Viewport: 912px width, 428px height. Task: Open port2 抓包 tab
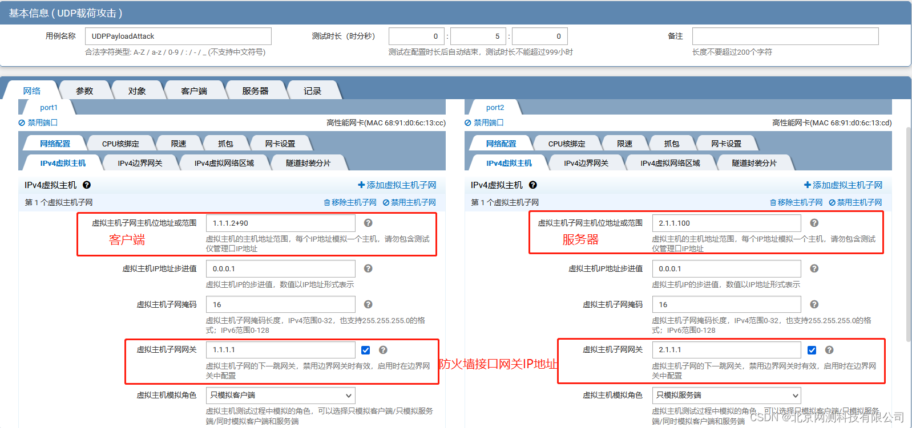(x=672, y=144)
